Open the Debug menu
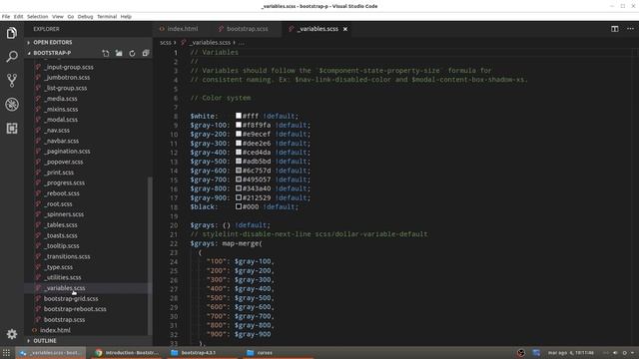 85,17
